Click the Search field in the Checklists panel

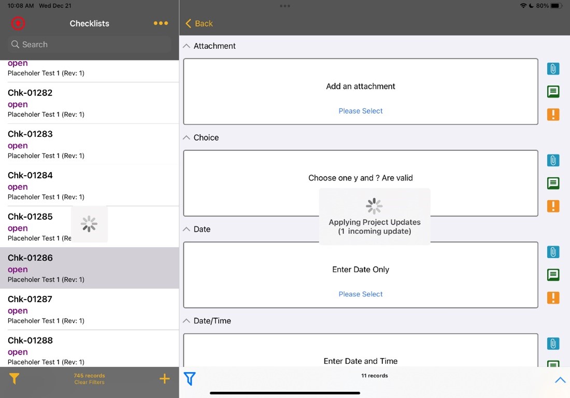90,45
